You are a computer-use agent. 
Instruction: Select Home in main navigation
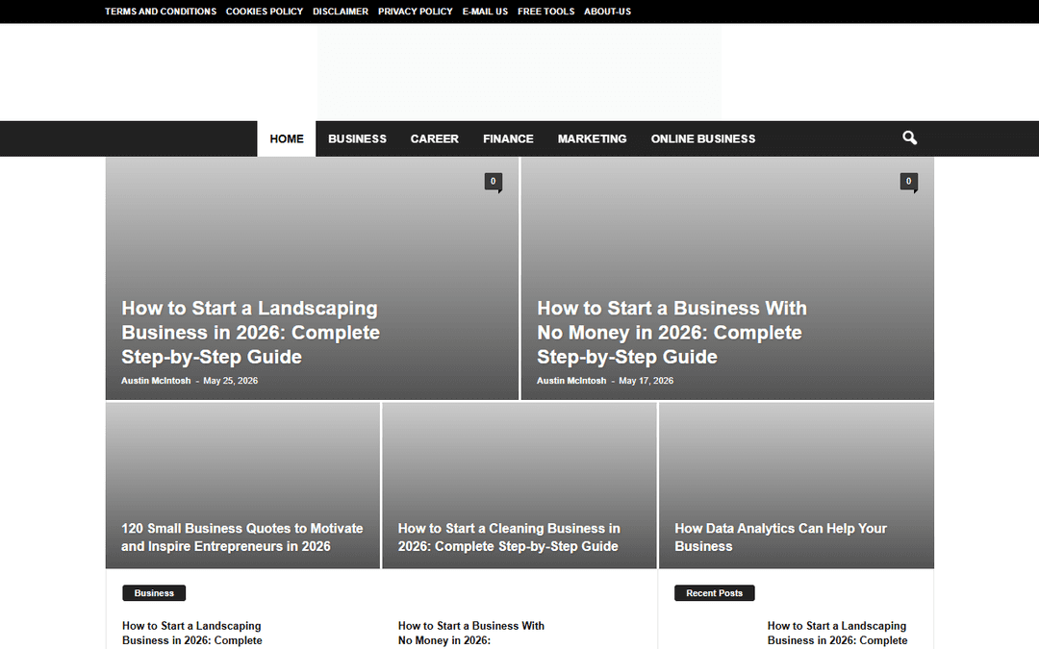[x=287, y=138]
